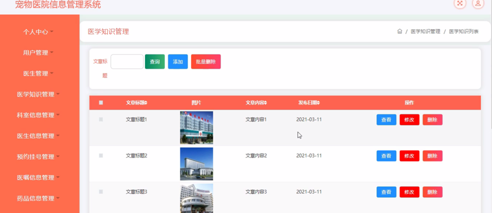Screen dimensions: 492x213
Task: Check the box for 文章标题2 row
Action: [x=101, y=156]
